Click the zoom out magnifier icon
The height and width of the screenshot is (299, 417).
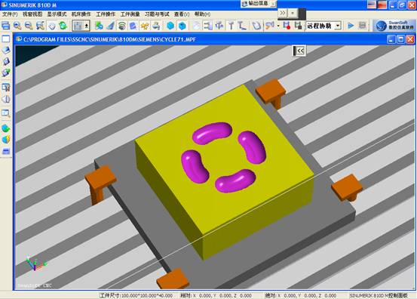coord(29,26)
